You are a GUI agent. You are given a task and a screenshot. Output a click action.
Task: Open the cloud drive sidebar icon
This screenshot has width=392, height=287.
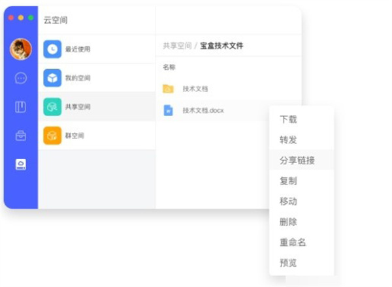point(21,164)
